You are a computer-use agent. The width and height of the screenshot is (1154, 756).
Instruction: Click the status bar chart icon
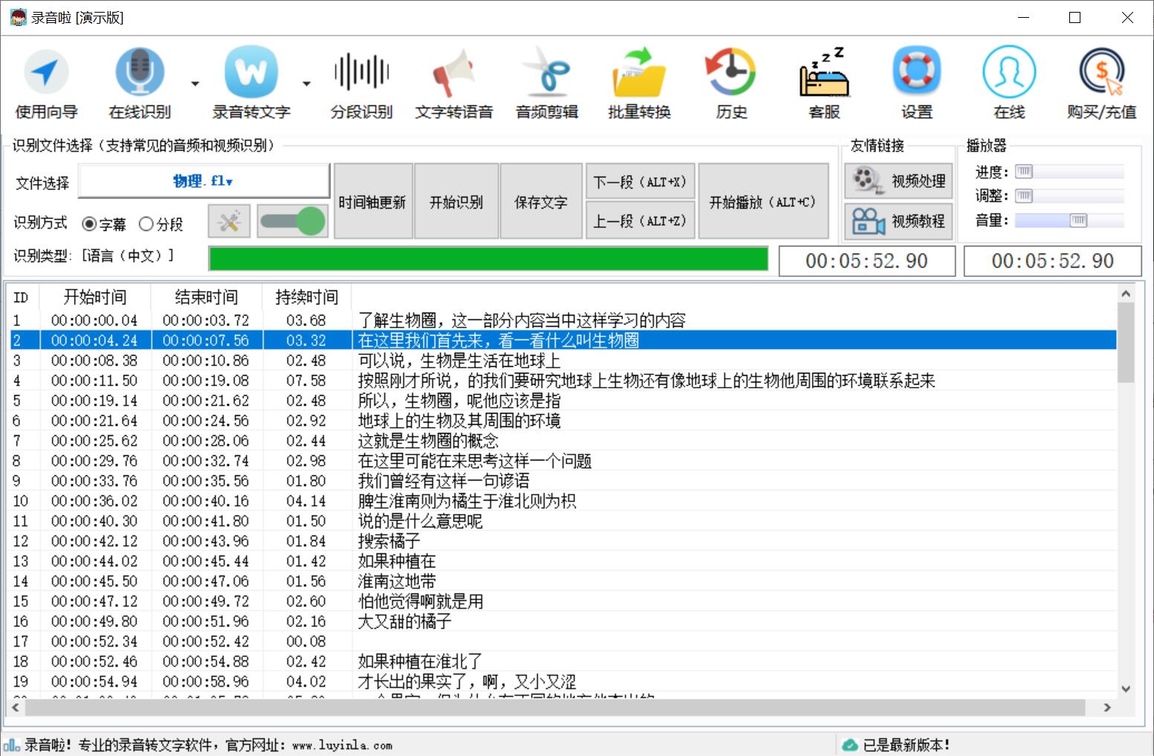click(x=11, y=745)
